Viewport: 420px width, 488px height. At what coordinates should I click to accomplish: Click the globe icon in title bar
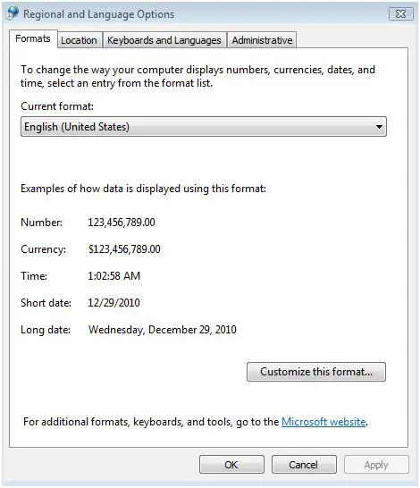(x=13, y=13)
